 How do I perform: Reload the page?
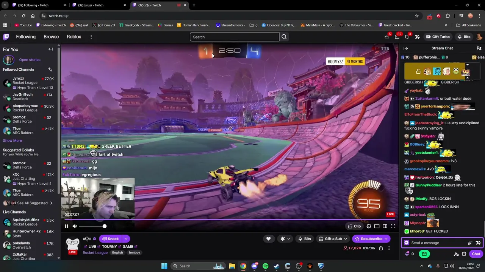tap(23, 16)
